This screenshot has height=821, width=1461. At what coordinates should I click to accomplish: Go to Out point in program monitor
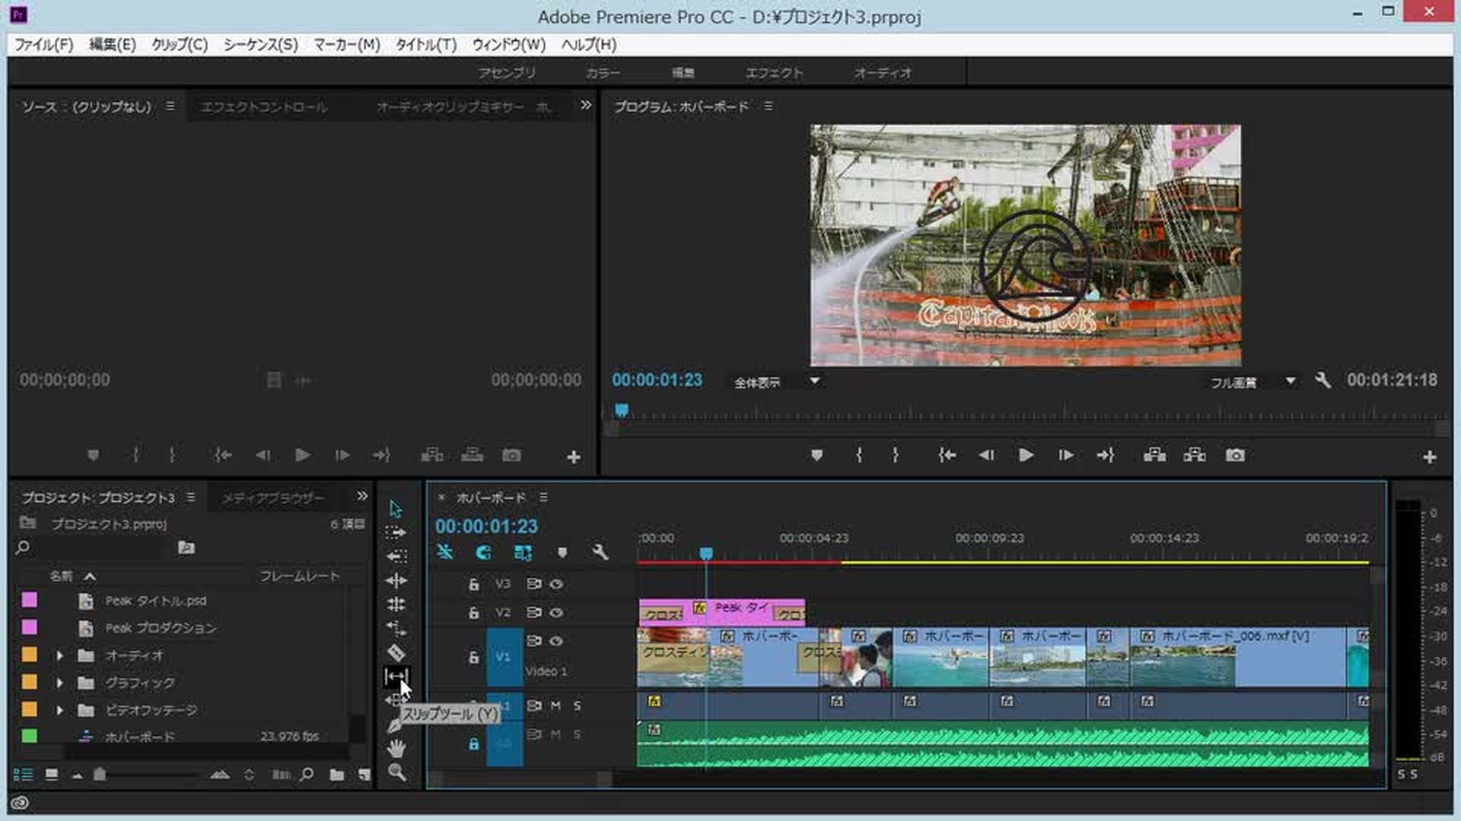pyautogui.click(x=1106, y=455)
